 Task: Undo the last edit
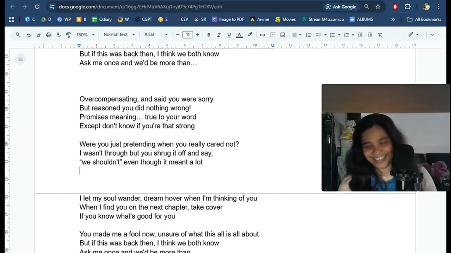[29, 35]
